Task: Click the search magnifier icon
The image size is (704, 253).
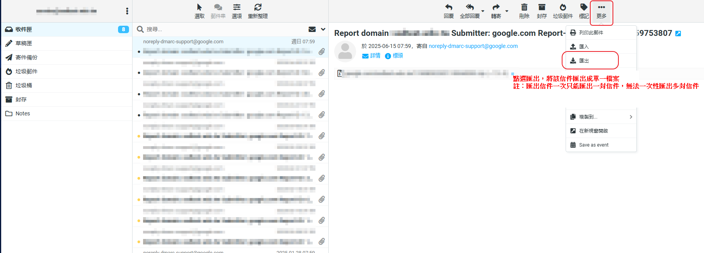Action: pyautogui.click(x=140, y=29)
